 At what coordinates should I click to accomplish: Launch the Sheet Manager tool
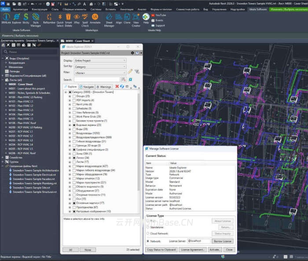(x=109, y=20)
